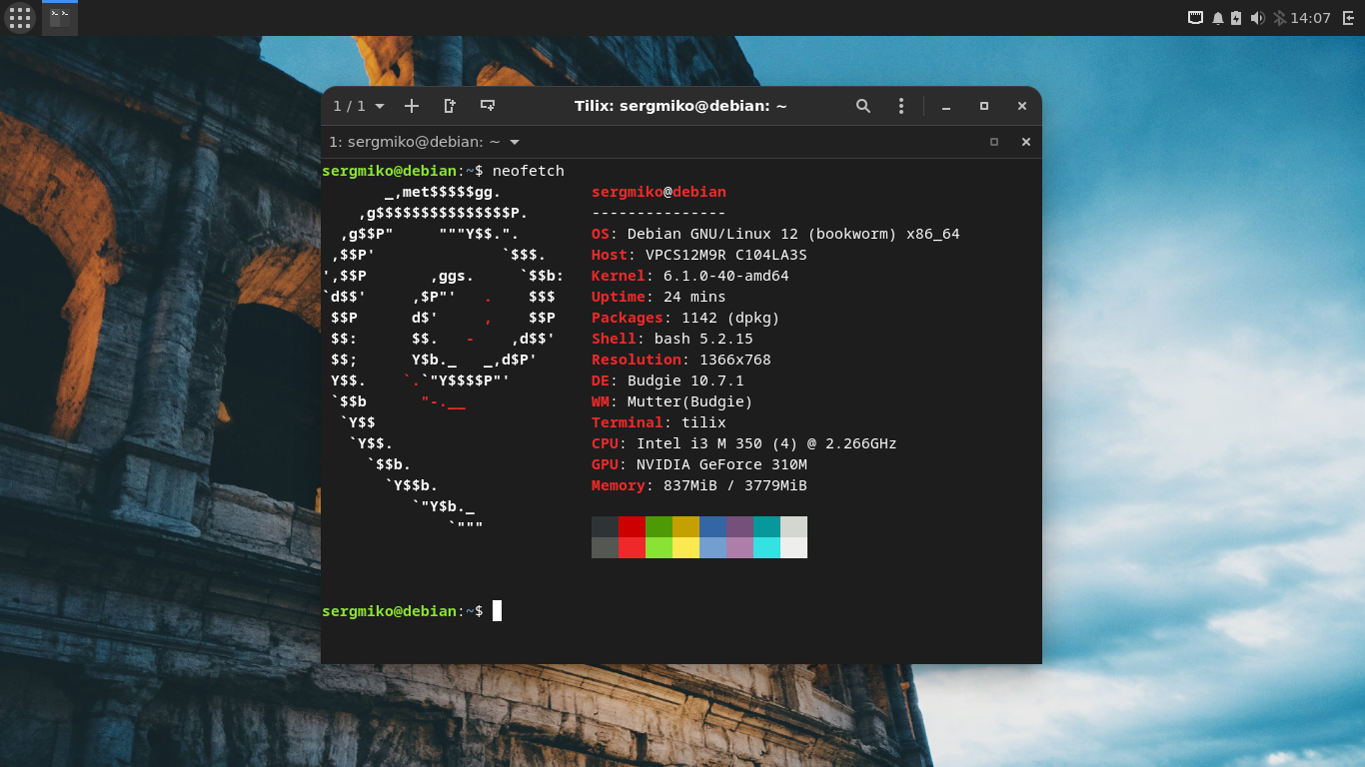Click the Tilix terminal icon in the top panel
Viewport: 1365px width, 767px height.
[60, 18]
